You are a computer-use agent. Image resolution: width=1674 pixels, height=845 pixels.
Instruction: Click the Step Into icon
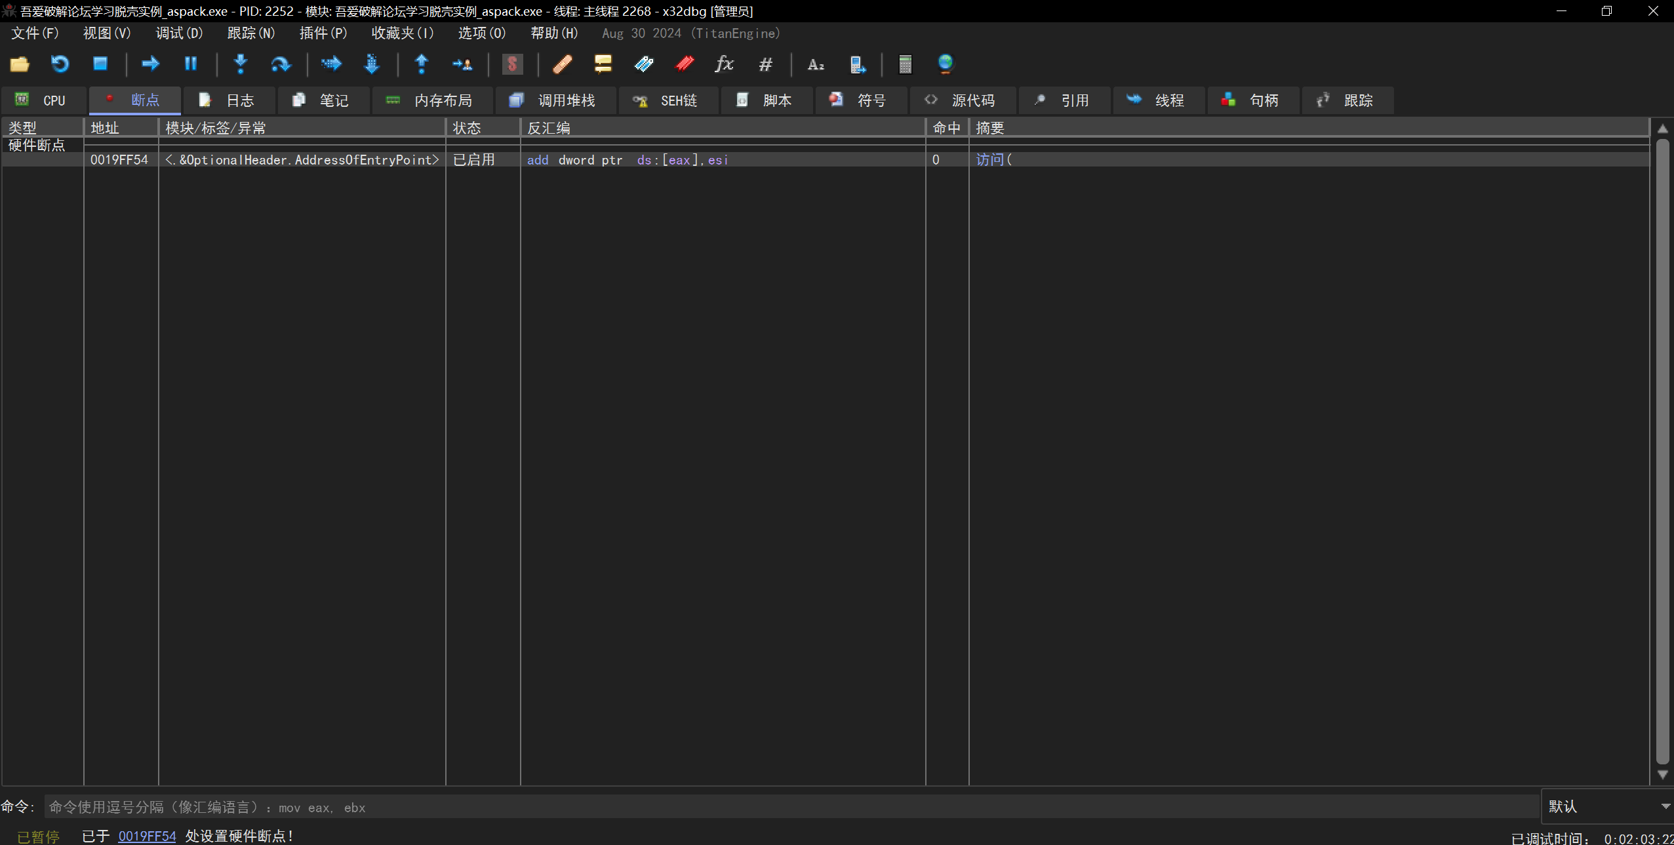tap(241, 64)
